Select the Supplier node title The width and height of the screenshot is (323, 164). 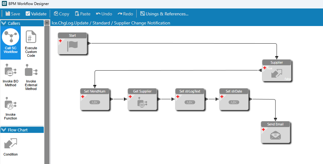click(276, 62)
